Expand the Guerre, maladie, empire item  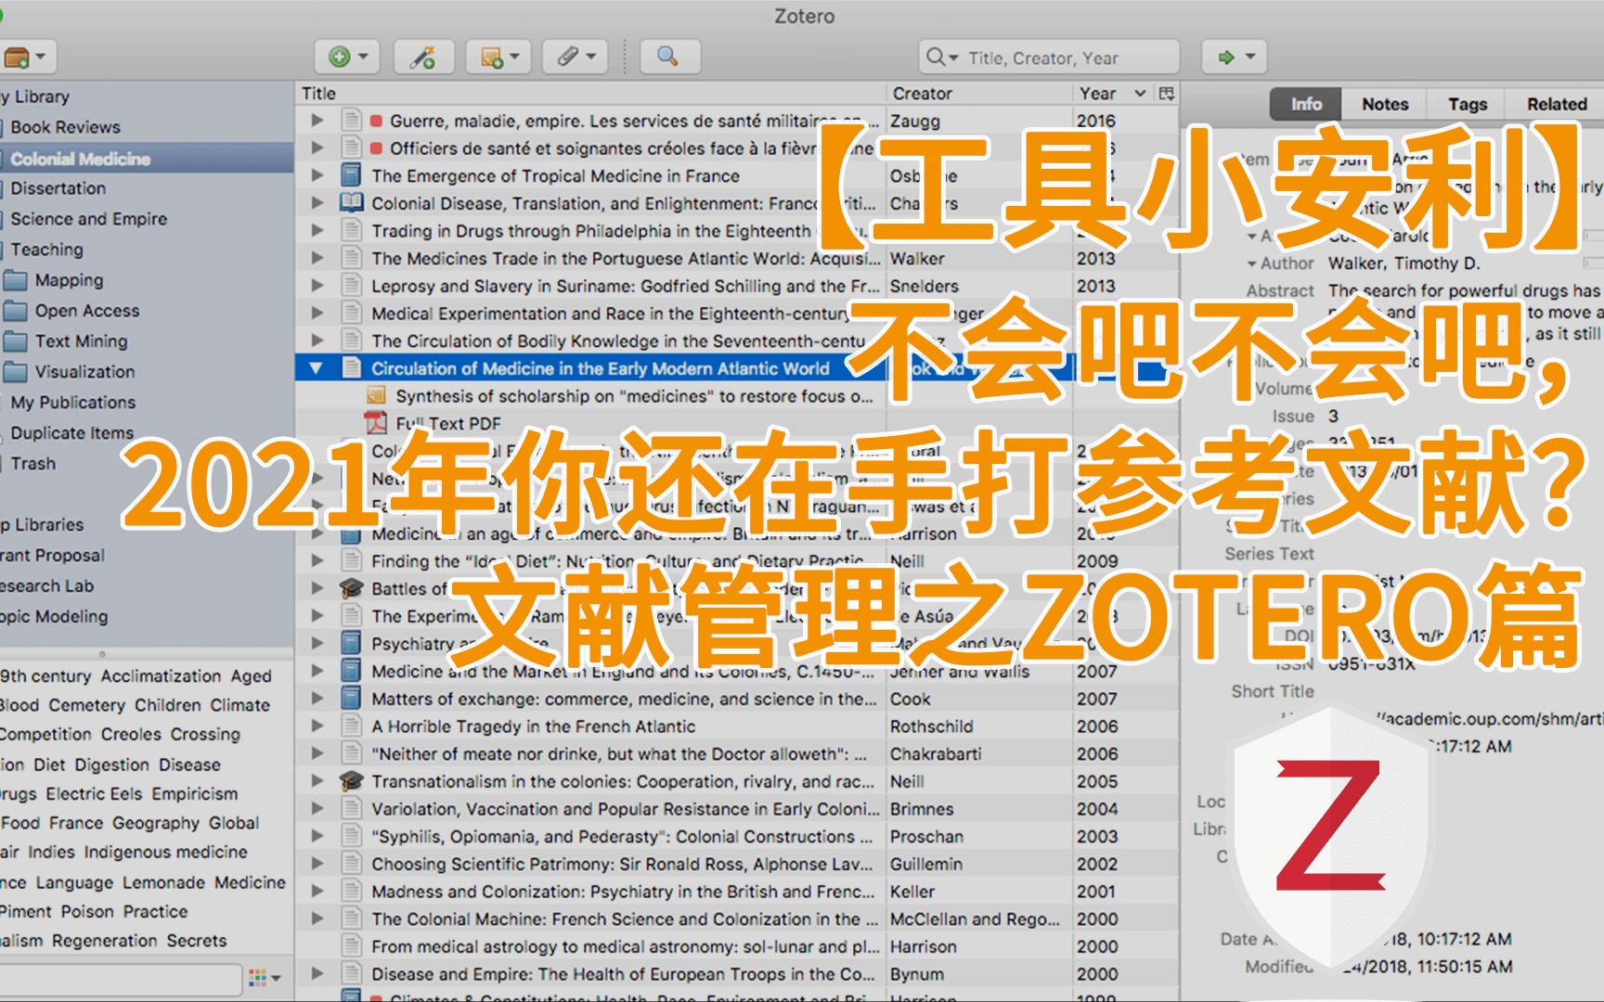click(x=317, y=121)
